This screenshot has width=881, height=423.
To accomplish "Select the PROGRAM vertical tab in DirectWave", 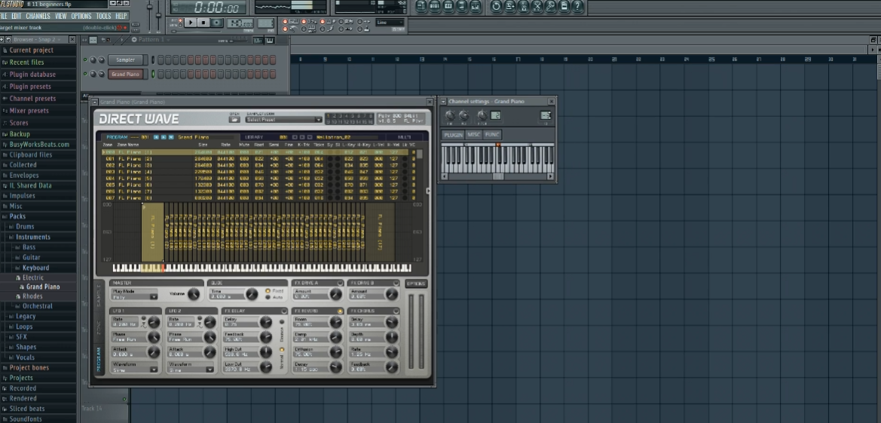I will pos(99,359).
